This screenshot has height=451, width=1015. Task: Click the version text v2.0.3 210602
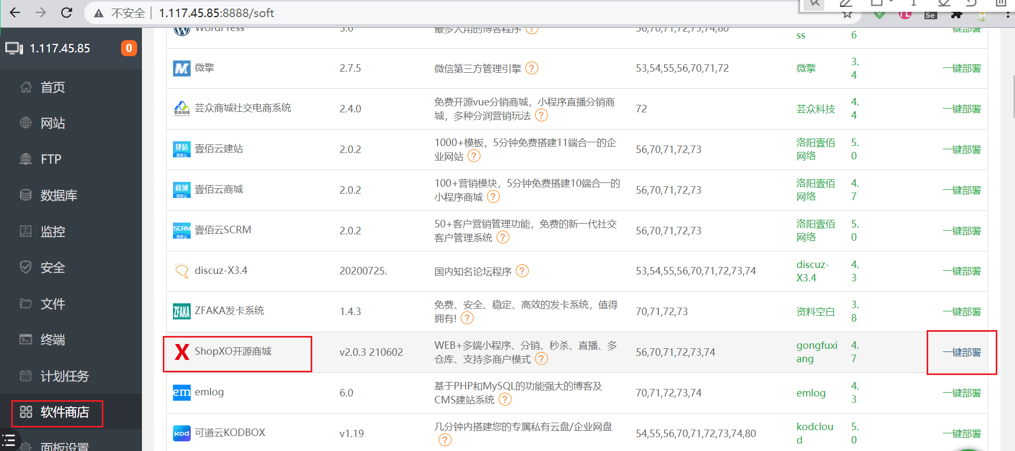pyautogui.click(x=371, y=353)
